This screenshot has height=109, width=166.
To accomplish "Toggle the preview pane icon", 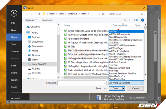I will tap(136, 20).
